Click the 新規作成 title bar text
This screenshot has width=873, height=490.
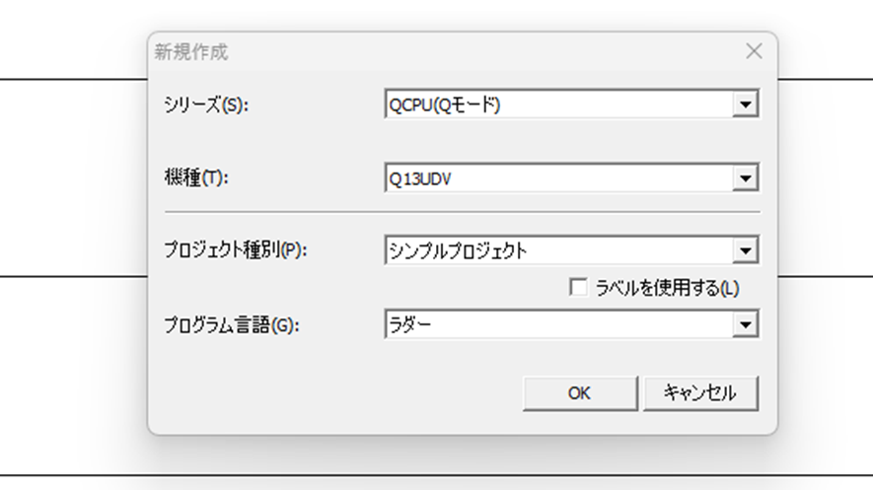pos(191,52)
